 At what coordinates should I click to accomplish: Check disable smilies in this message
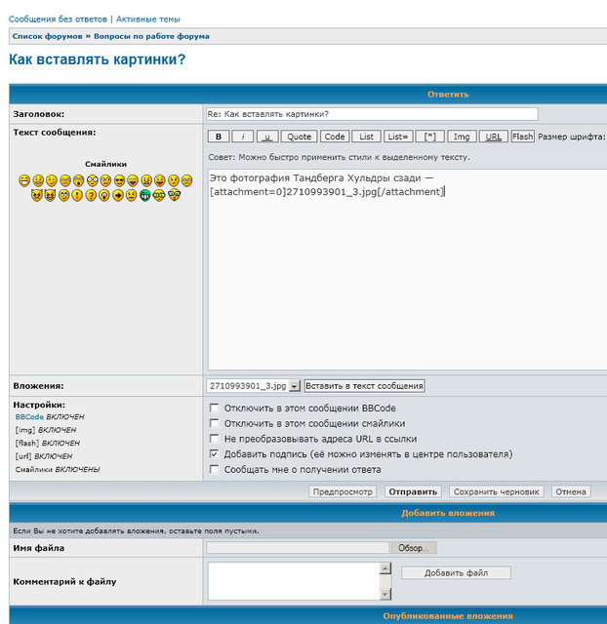click(x=215, y=423)
